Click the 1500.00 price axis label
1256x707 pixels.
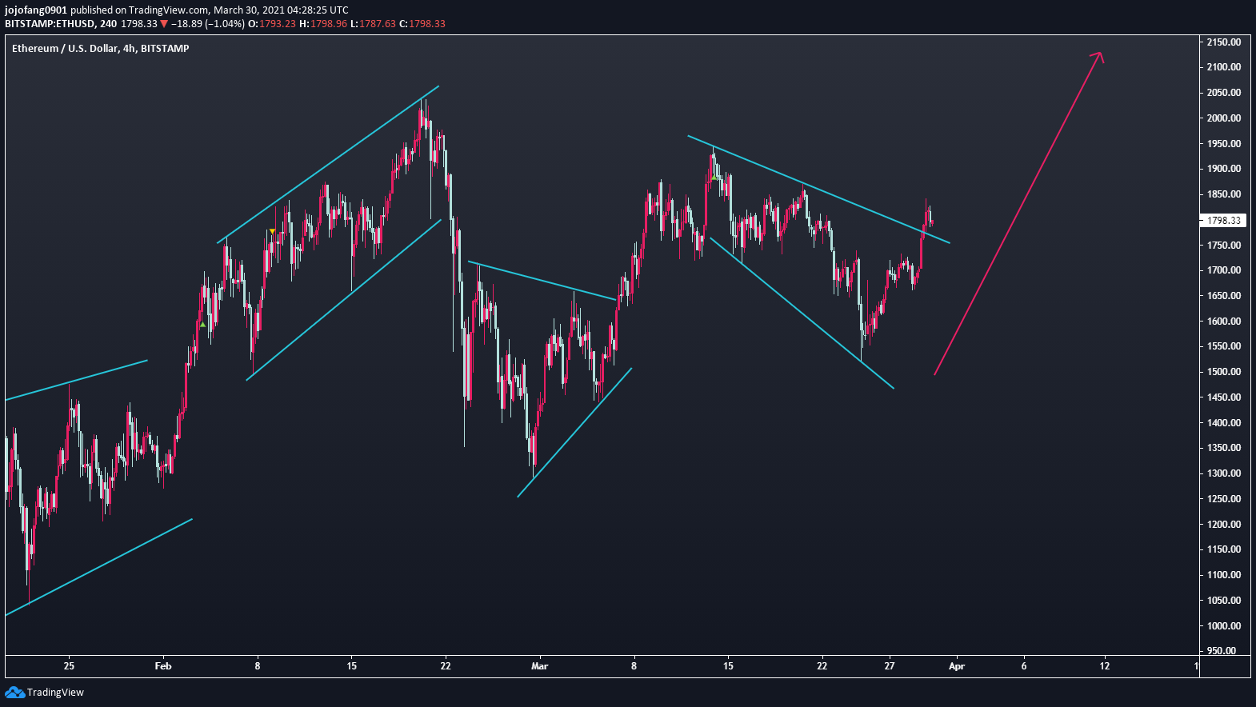pyautogui.click(x=1224, y=372)
